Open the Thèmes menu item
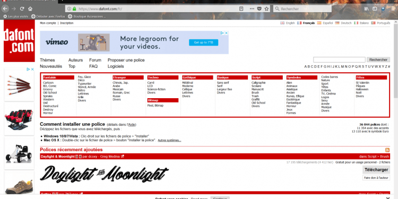 pos(47,60)
